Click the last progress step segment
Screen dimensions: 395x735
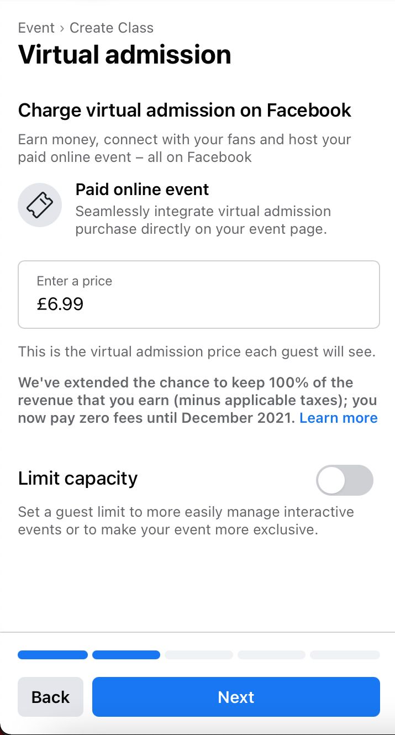pos(345,655)
